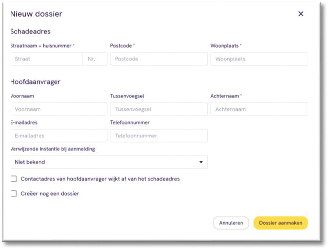Close the Nieuw dossier dialog
The image size is (328, 249).
[x=301, y=14]
